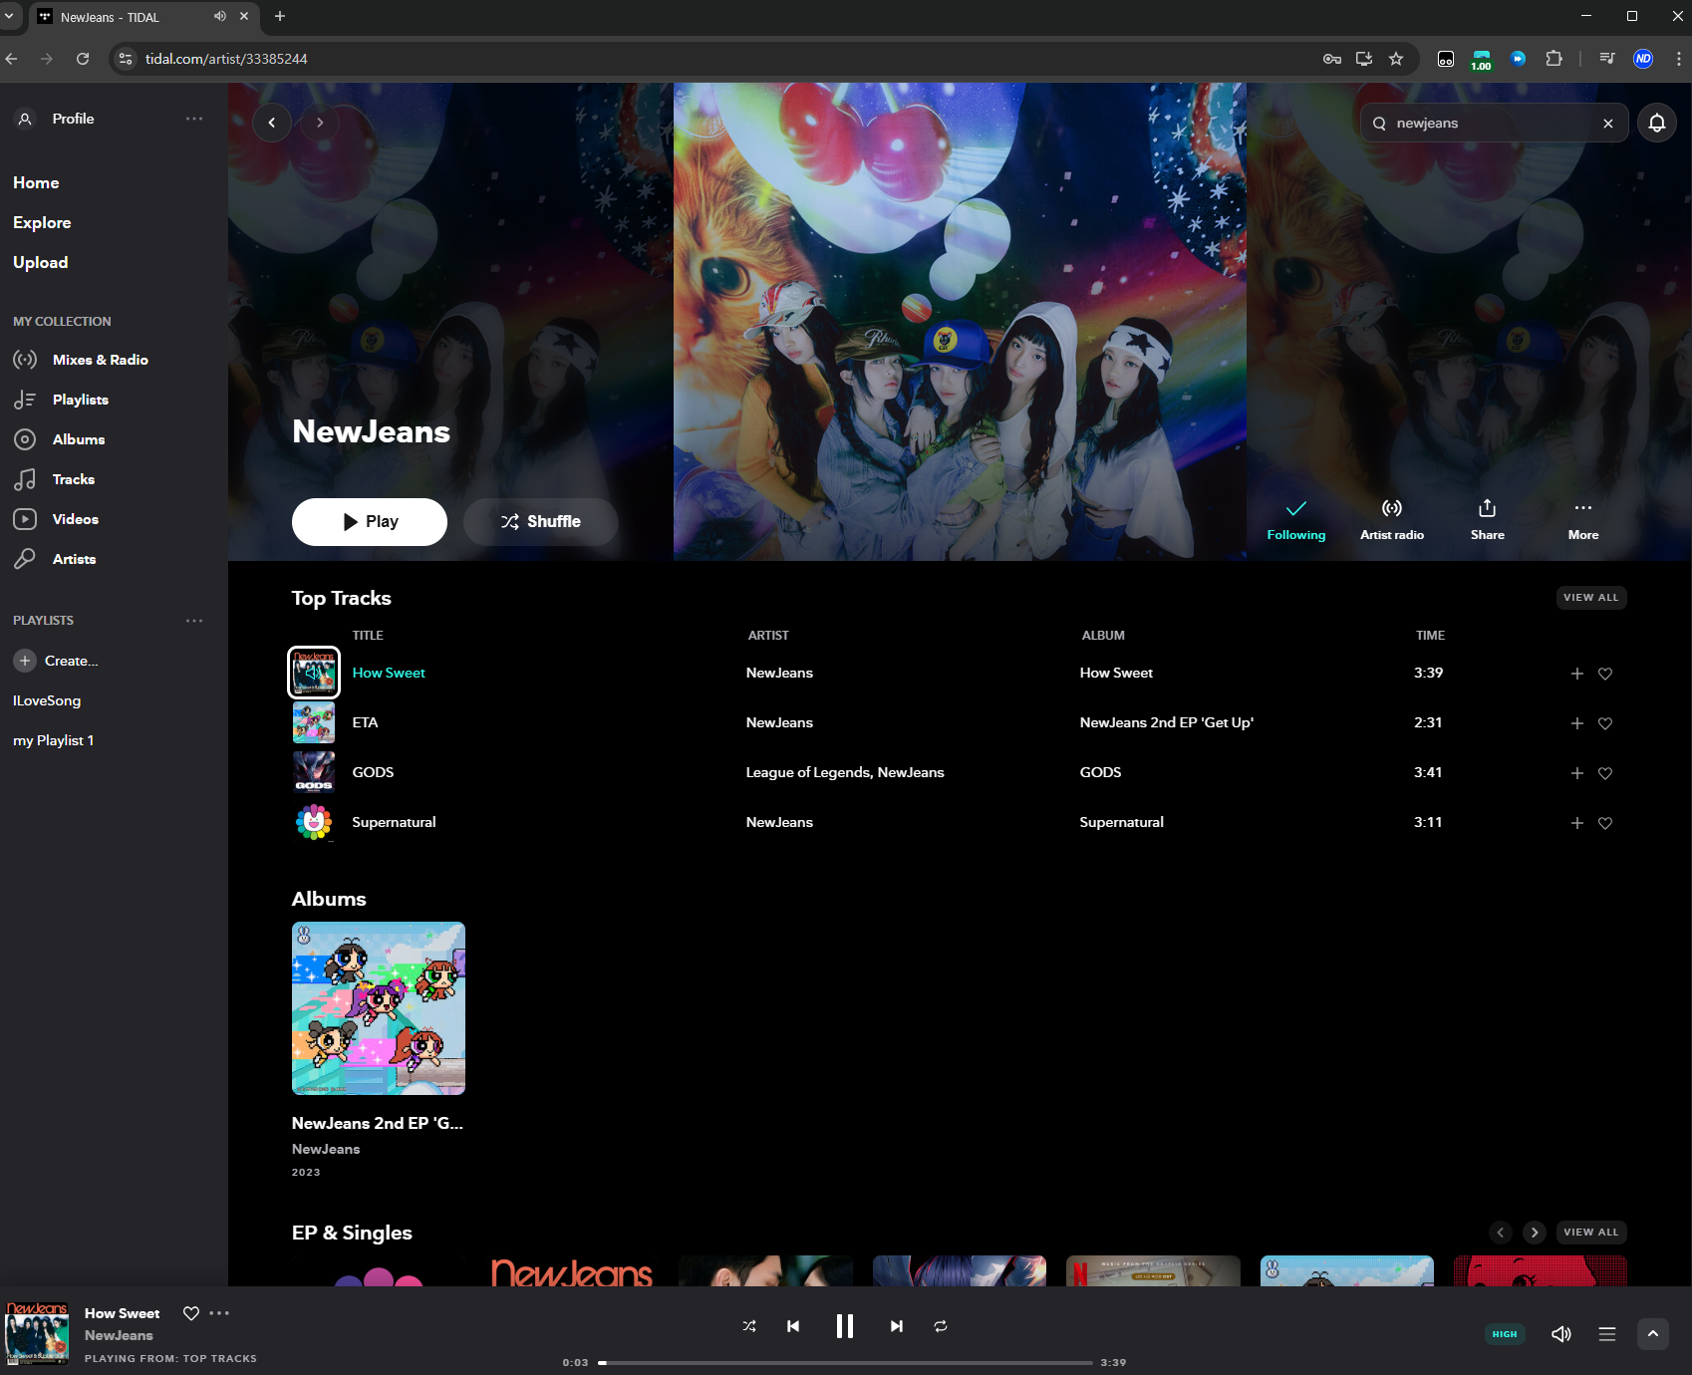Screen dimensions: 1692x1375
Task: Clear the newjeans search text
Action: point(1607,124)
